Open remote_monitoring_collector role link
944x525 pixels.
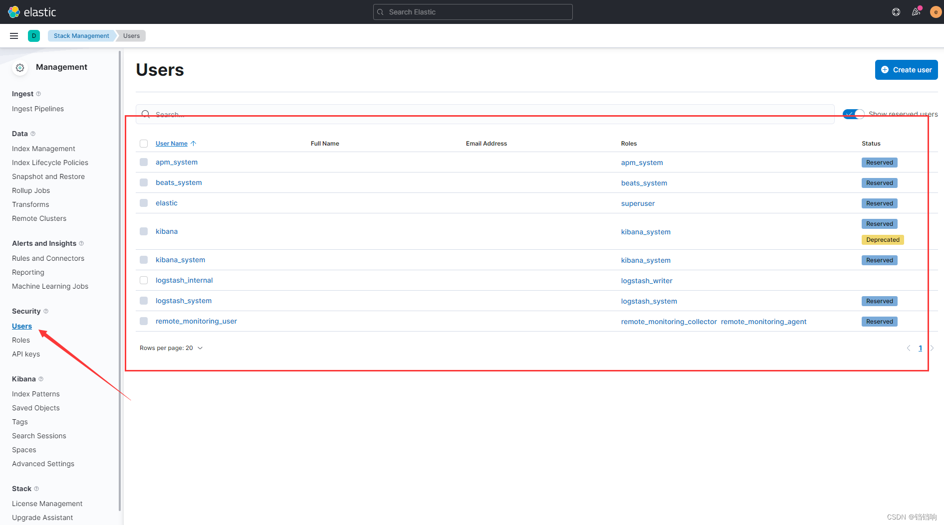click(x=669, y=322)
